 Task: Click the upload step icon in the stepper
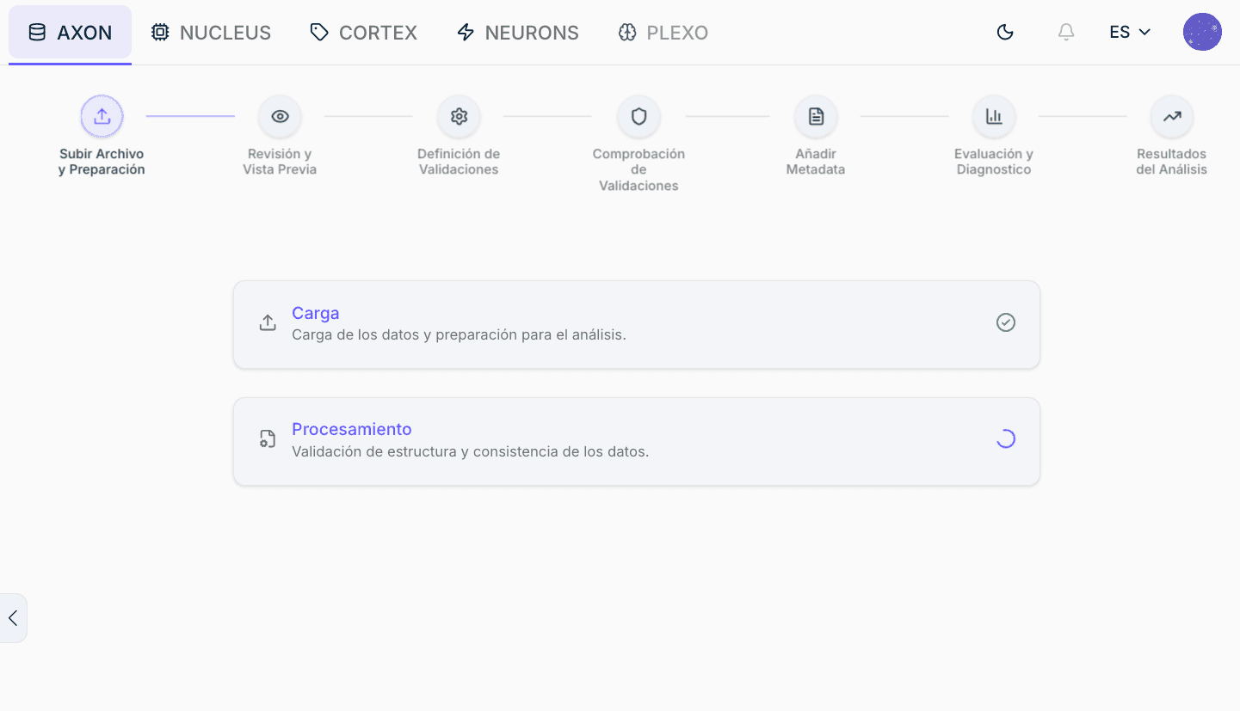click(102, 116)
